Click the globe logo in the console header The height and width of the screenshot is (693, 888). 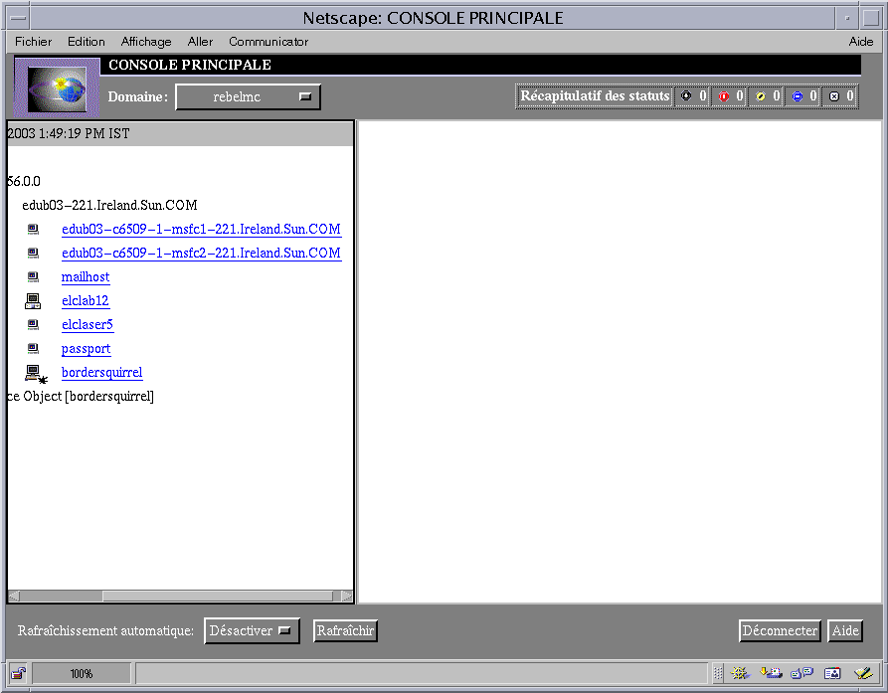tap(57, 88)
